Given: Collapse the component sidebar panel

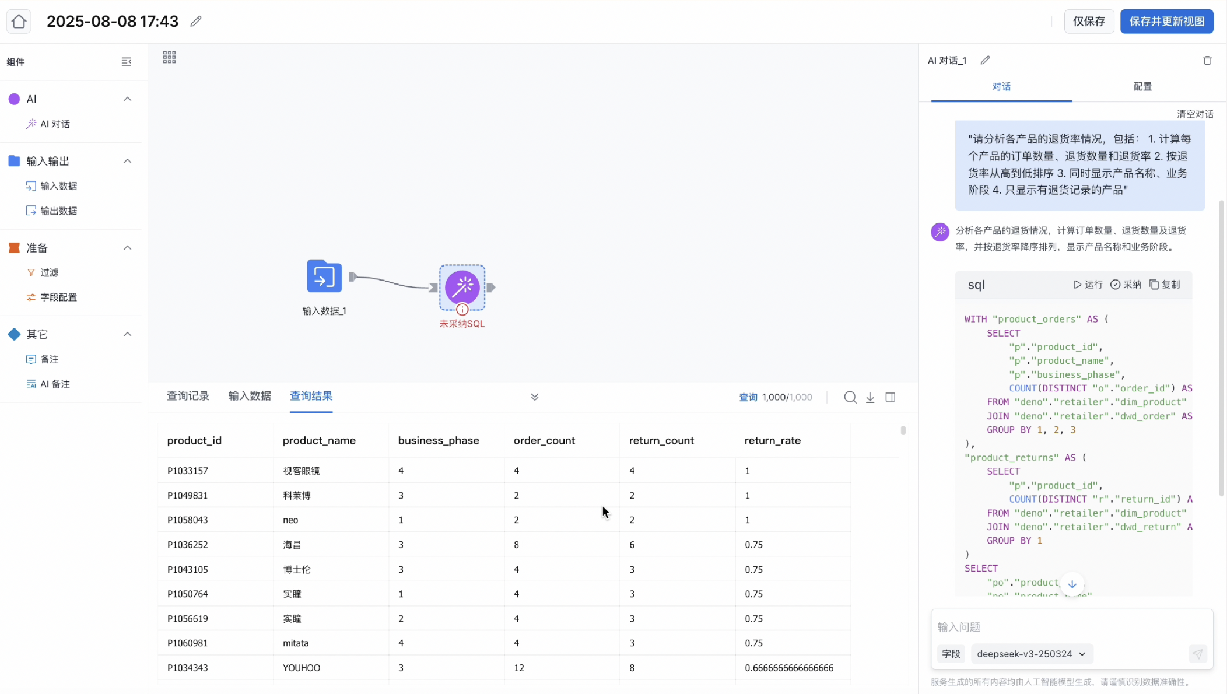Looking at the screenshot, I should [126, 62].
